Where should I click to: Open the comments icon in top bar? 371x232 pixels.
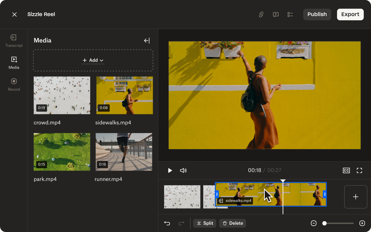[x=276, y=14]
